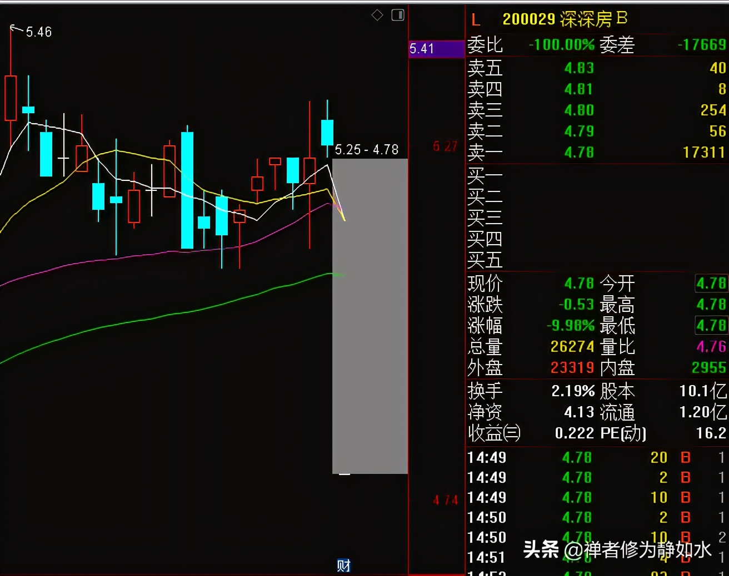Click the diamond marker icon above the chart
The width and height of the screenshot is (729, 576).
tap(377, 15)
